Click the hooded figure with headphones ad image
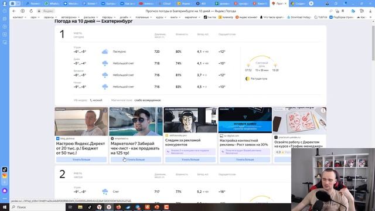This screenshot has width=375, height=211. pyautogui.click(x=190, y=120)
